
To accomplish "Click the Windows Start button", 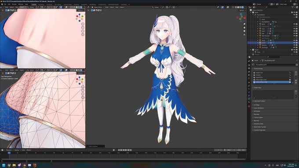I will [x=4, y=165].
